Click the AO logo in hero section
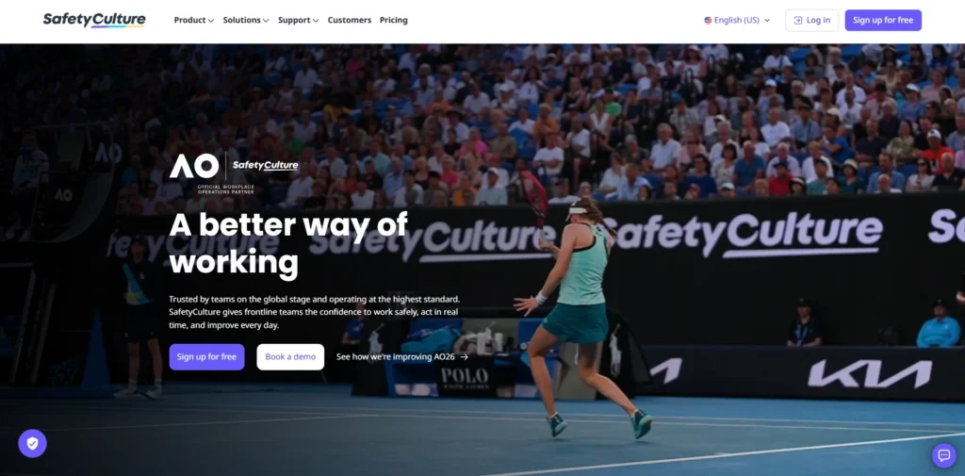This screenshot has height=476, width=965. 194,166
